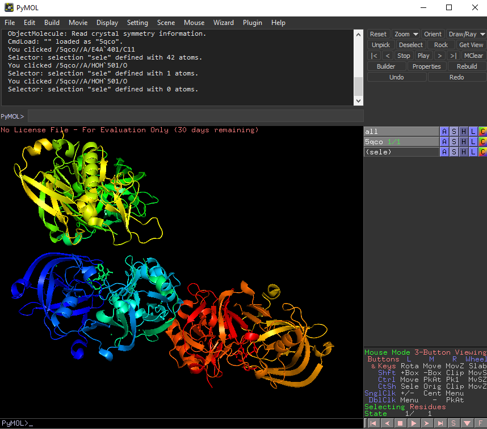Click the Get View button

471,45
